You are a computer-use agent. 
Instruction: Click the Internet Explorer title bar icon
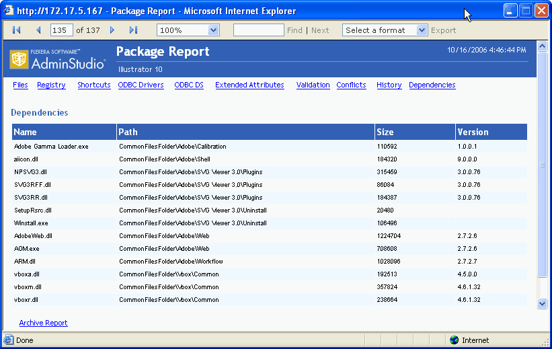(x=9, y=11)
